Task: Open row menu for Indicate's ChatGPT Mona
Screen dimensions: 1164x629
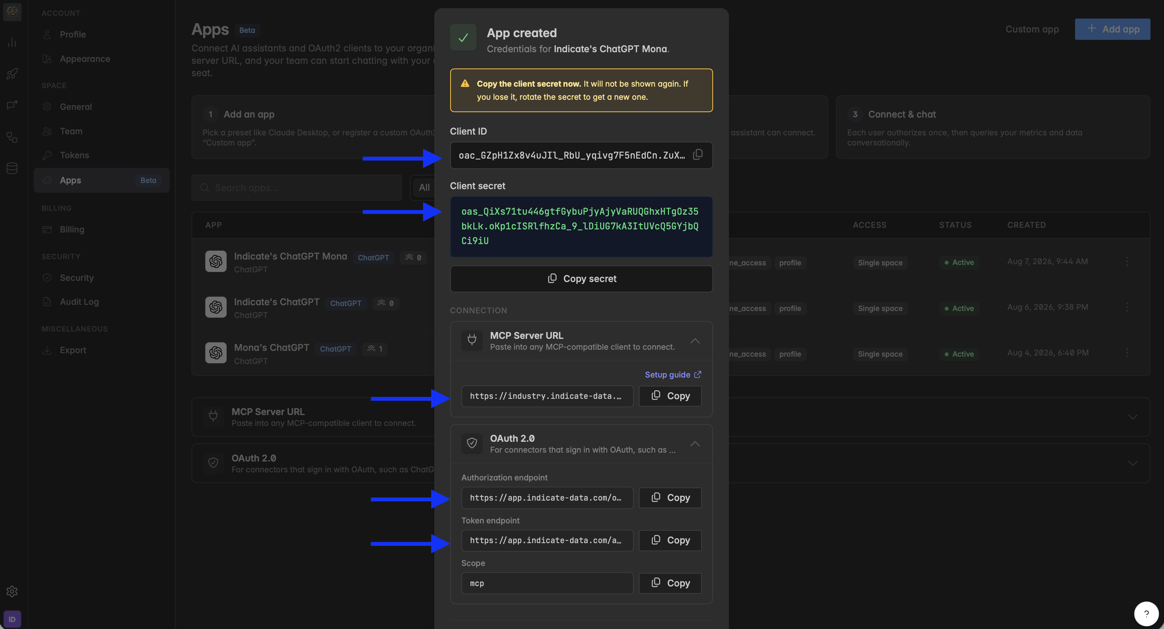Action: [1127, 261]
